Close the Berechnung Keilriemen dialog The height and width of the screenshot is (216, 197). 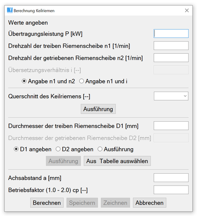pyautogui.click(x=187, y=10)
